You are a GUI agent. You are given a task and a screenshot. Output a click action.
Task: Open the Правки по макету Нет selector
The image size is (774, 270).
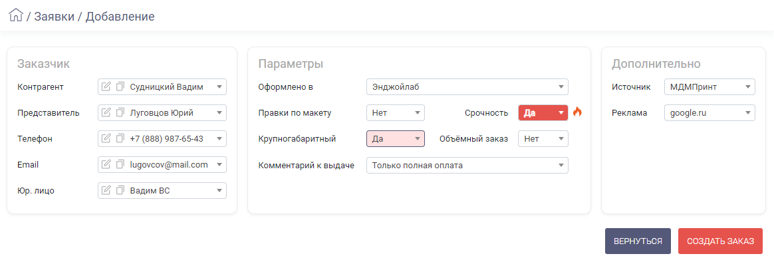tap(396, 112)
